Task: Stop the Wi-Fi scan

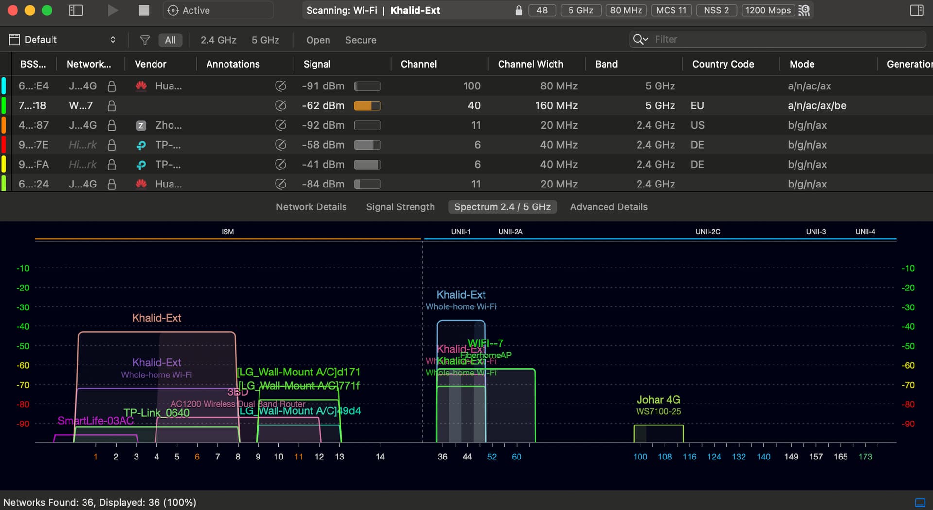Action: pos(144,10)
